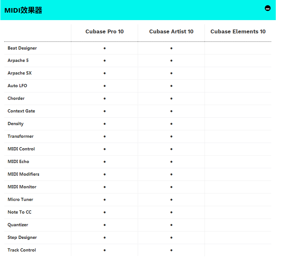The height and width of the screenshot is (259, 281).
Task: Click the Chorder row label
Action: (x=16, y=99)
